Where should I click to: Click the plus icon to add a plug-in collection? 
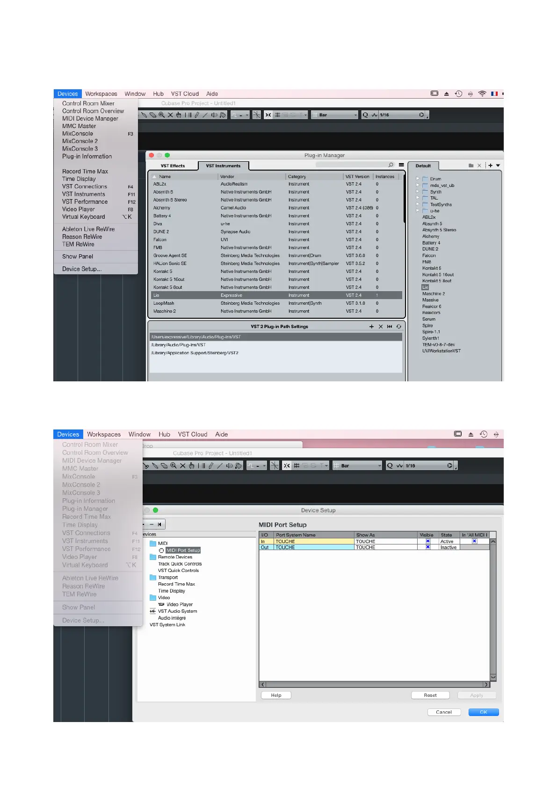490,165
